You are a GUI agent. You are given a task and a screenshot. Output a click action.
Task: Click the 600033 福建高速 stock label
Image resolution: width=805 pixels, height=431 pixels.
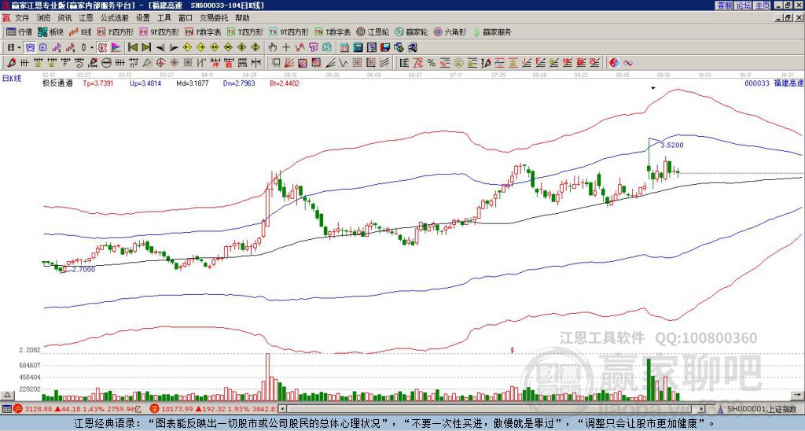pyautogui.click(x=774, y=83)
